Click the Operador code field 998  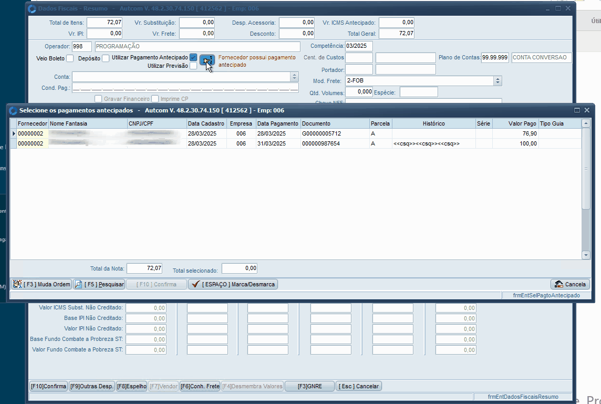click(81, 46)
